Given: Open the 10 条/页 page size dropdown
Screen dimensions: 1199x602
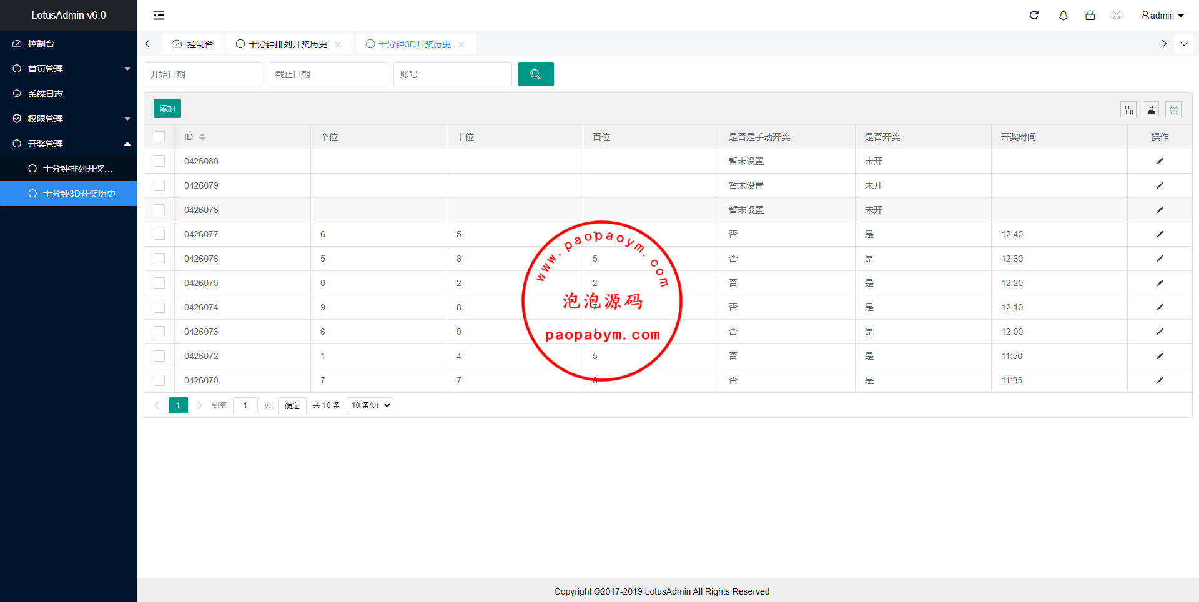Looking at the screenshot, I should pos(370,405).
